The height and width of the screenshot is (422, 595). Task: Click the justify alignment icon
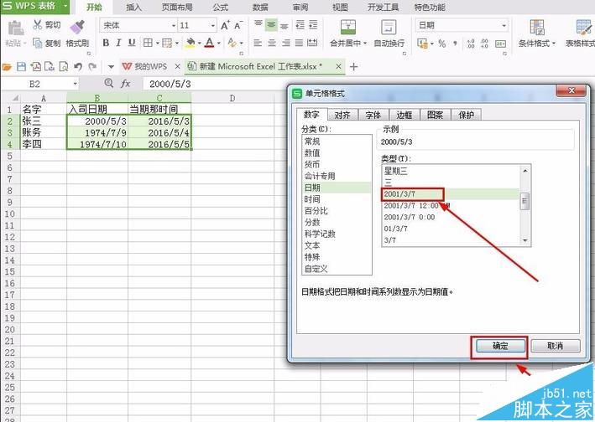pyautogui.click(x=299, y=43)
